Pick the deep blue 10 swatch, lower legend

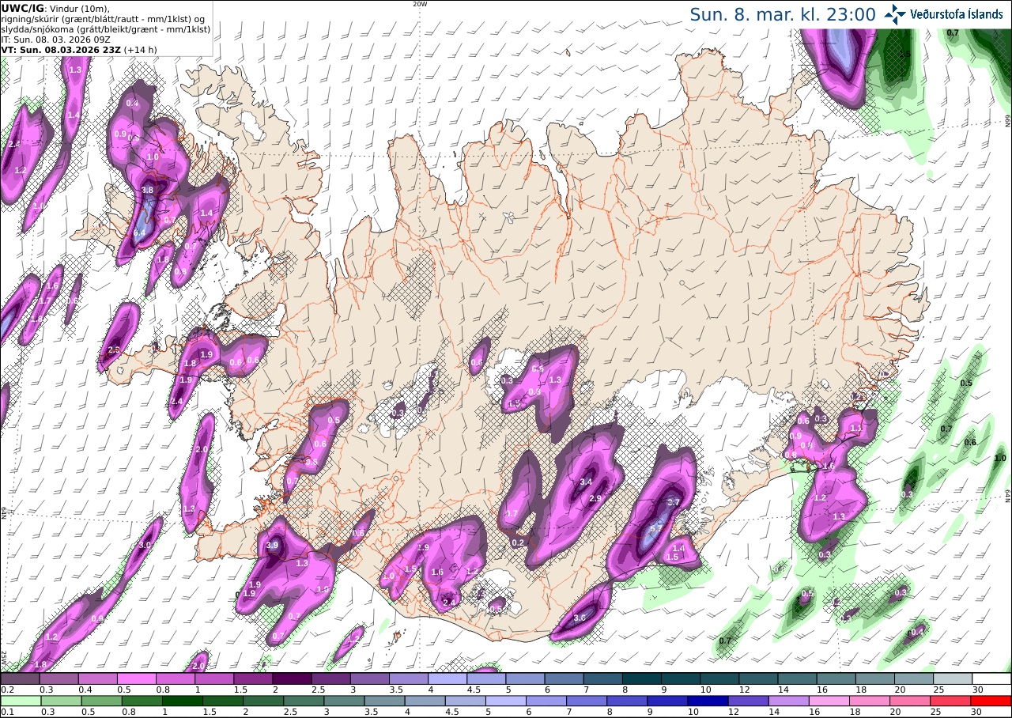pos(708,701)
